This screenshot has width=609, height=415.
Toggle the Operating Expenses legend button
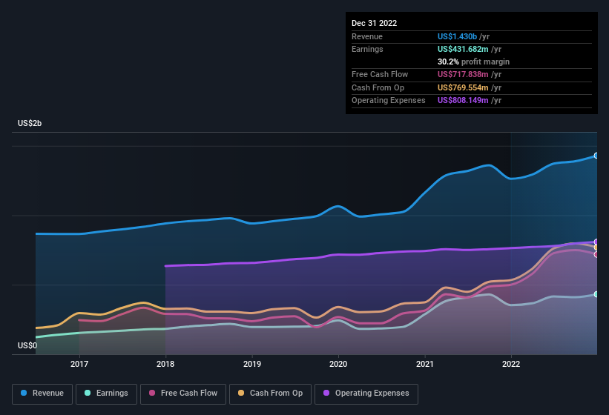(366, 394)
